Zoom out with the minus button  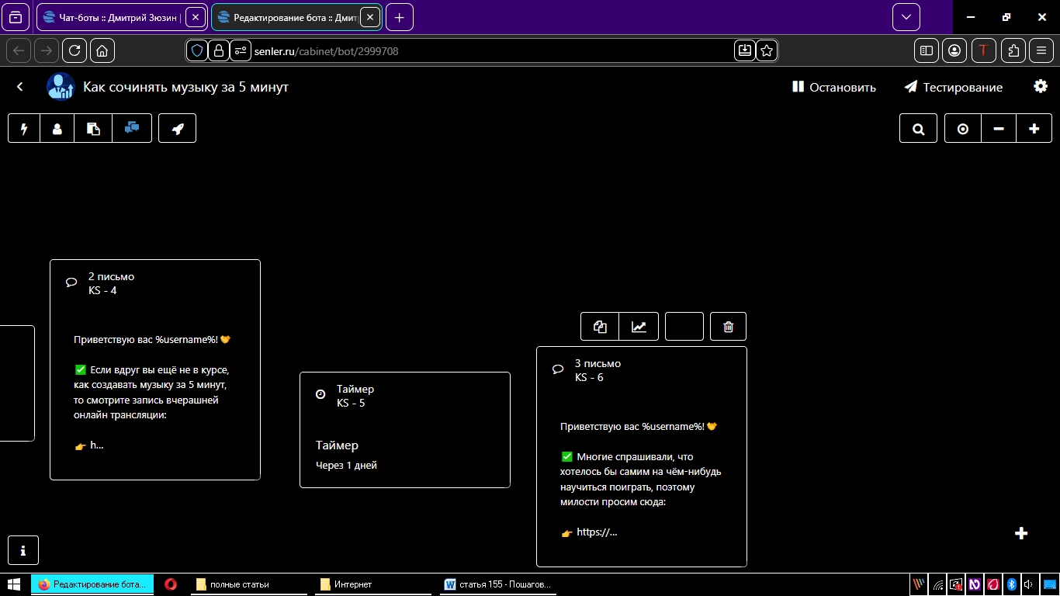click(999, 130)
